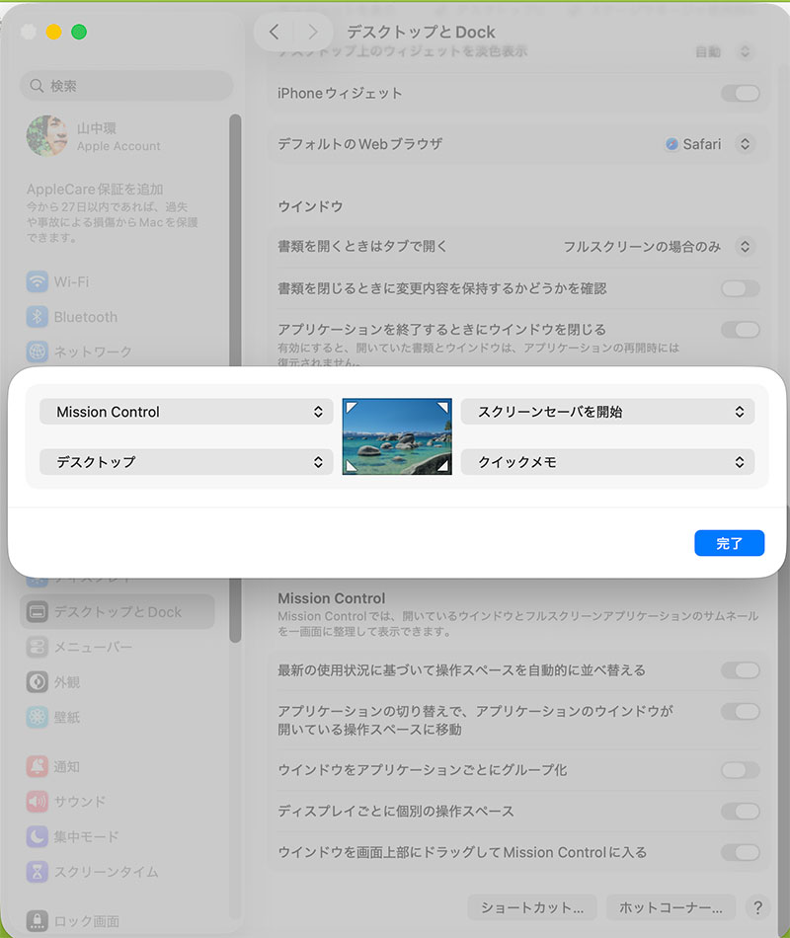790x938 pixels.
Task: Open the クイックメモ hot corner dropdown
Action: 607,461
